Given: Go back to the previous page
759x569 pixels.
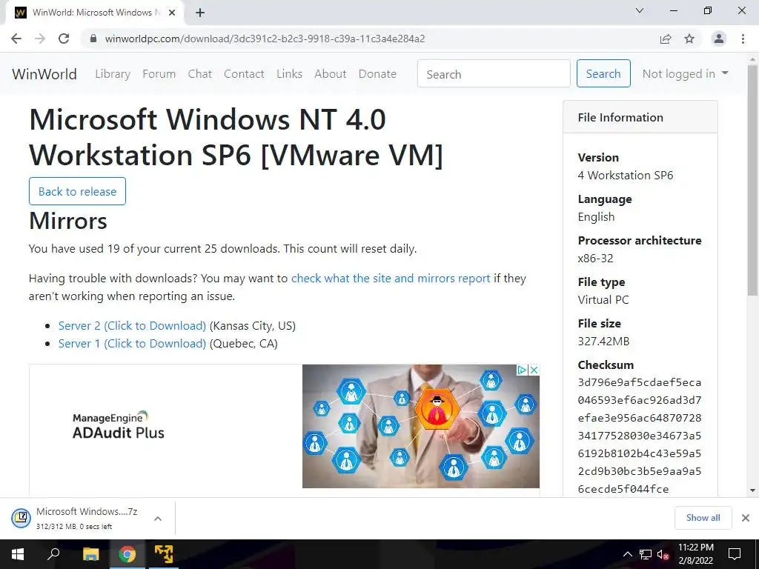Looking at the screenshot, I should [16, 39].
